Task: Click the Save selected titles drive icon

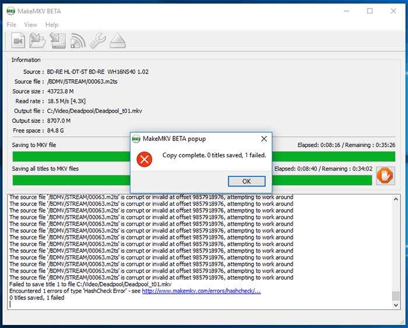Action: [x=58, y=41]
